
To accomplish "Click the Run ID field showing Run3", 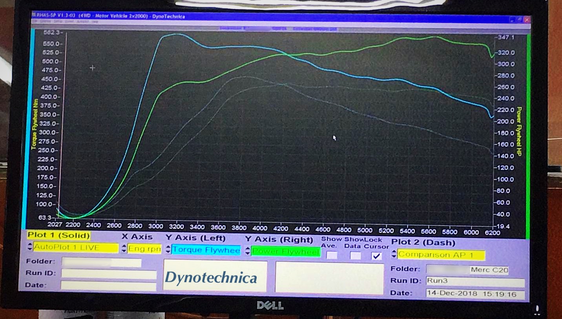I will tap(475, 282).
